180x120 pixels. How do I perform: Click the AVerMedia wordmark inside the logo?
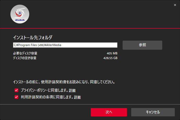[20, 20]
